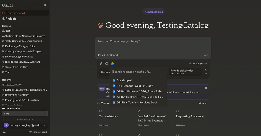Start a new chat
The image size is (261, 136).
pyautogui.click(x=15, y=13)
